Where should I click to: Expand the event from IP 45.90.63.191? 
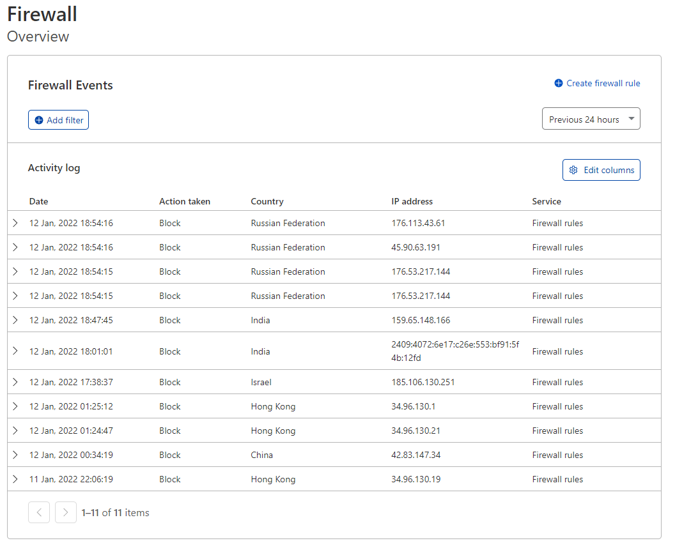pyautogui.click(x=15, y=248)
